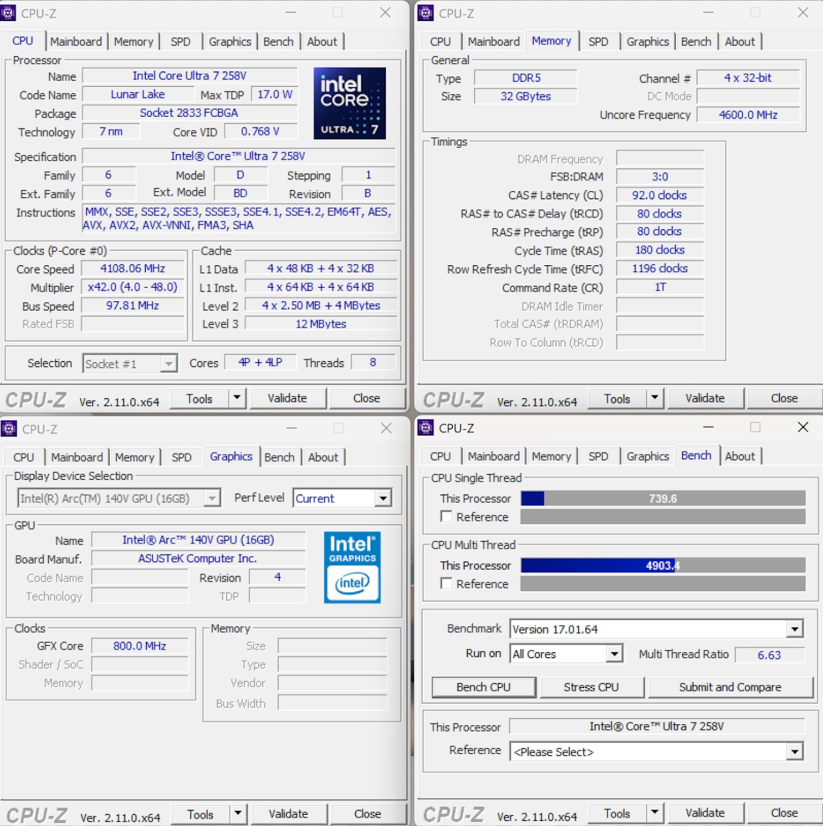The image size is (823, 826).
Task: Click Validate in CPU window
Action: tap(287, 398)
